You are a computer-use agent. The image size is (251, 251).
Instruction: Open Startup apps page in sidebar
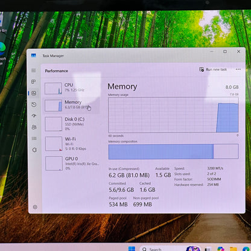[34, 116]
